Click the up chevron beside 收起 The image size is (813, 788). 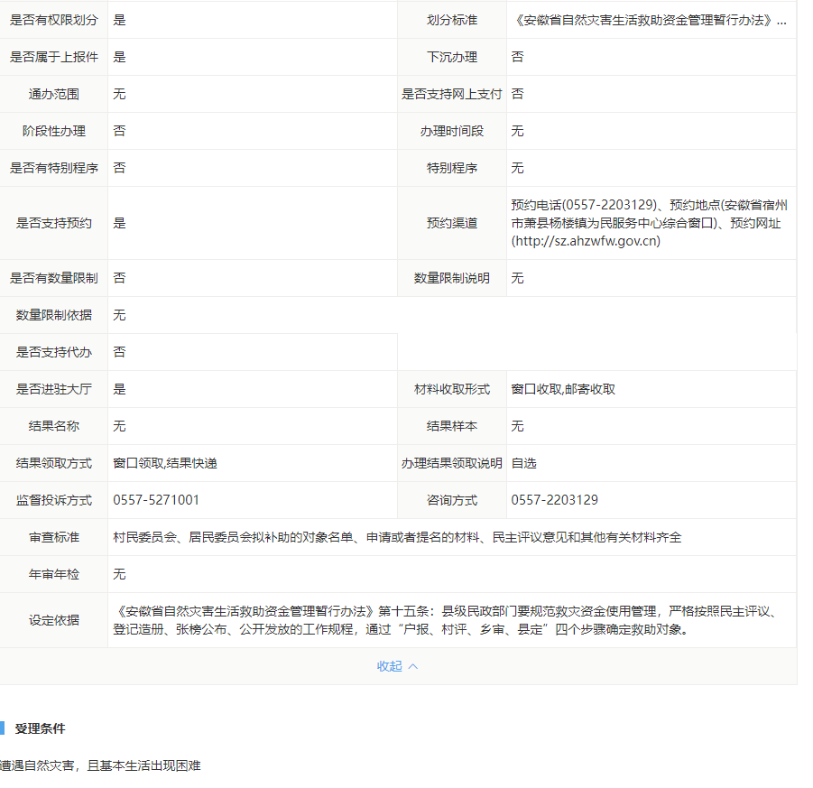[413, 666]
